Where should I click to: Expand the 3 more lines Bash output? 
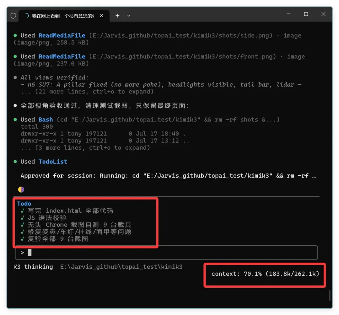(85, 147)
